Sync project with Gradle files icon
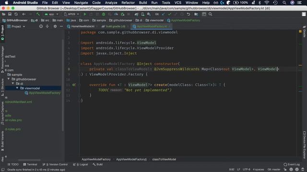The image size is (307, 172). point(136,14)
